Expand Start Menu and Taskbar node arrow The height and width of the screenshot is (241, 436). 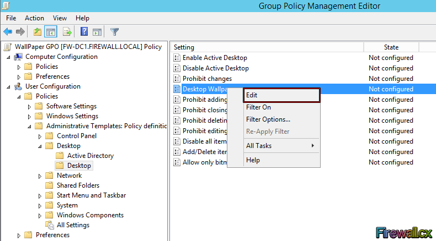[40, 196]
